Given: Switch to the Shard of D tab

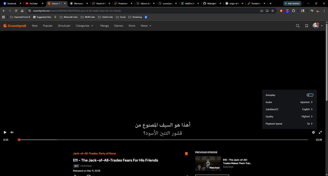Looking at the screenshot, I should [101, 4].
